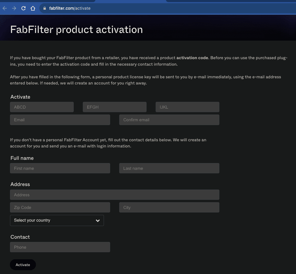This screenshot has height=274, width=296.
Task: Click the FabFilter product activation heading
Action: point(76,30)
